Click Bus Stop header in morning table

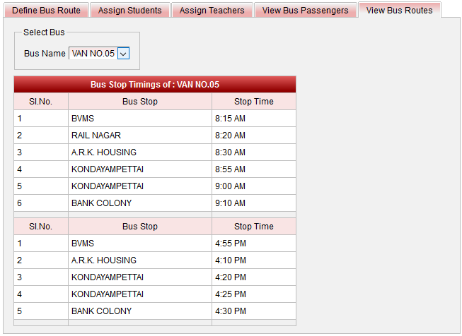[139, 102]
